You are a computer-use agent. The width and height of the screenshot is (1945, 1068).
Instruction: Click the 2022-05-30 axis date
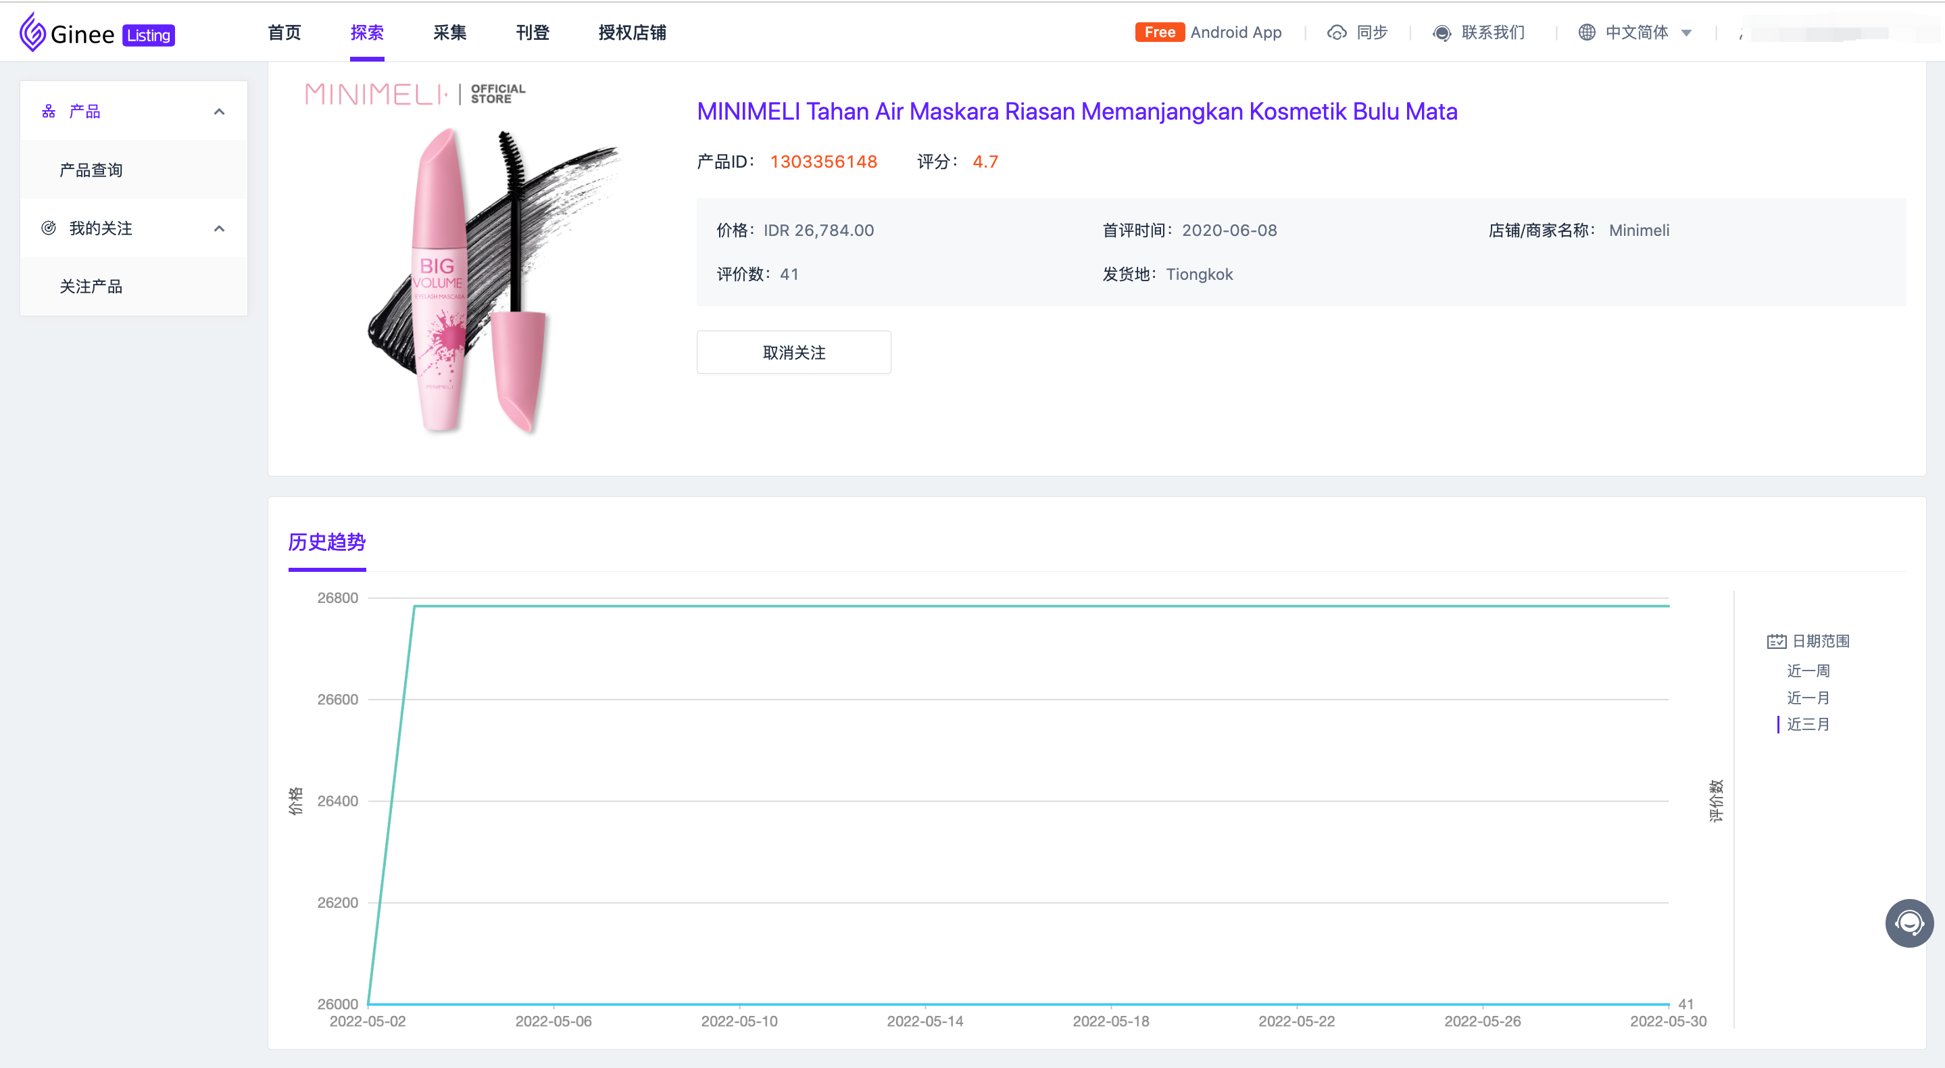tap(1668, 1021)
